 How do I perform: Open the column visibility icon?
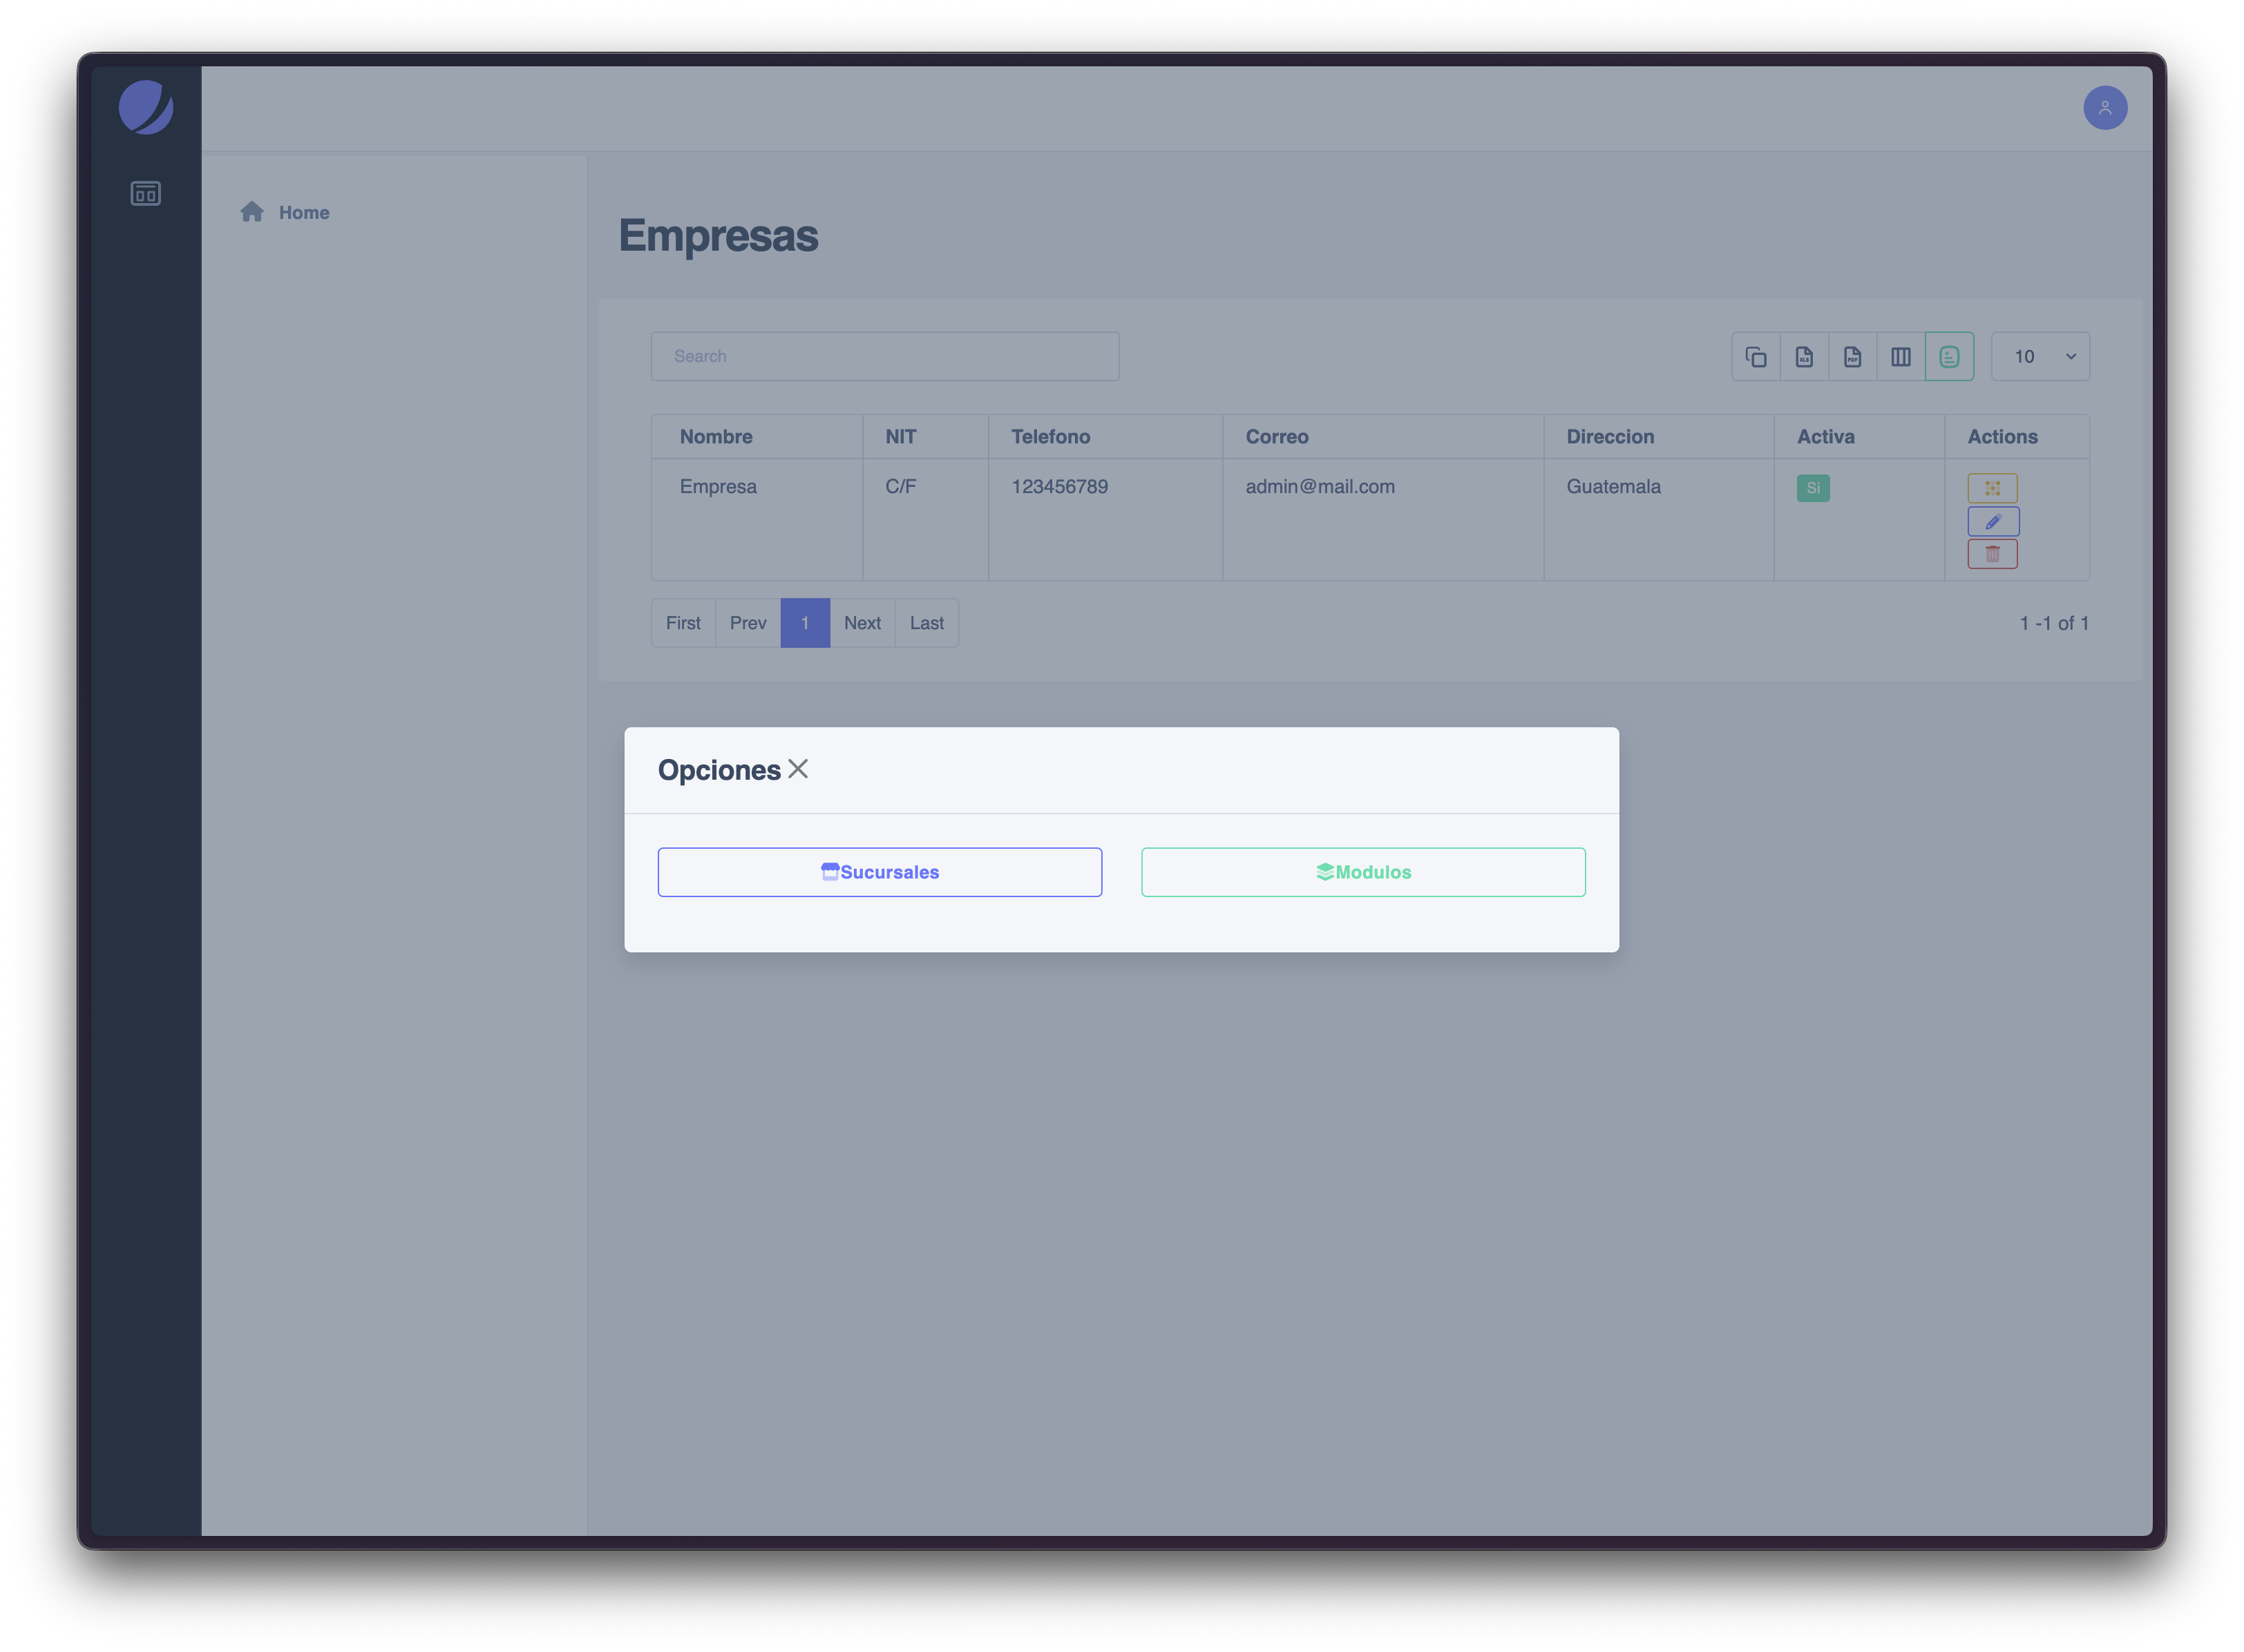1901,356
